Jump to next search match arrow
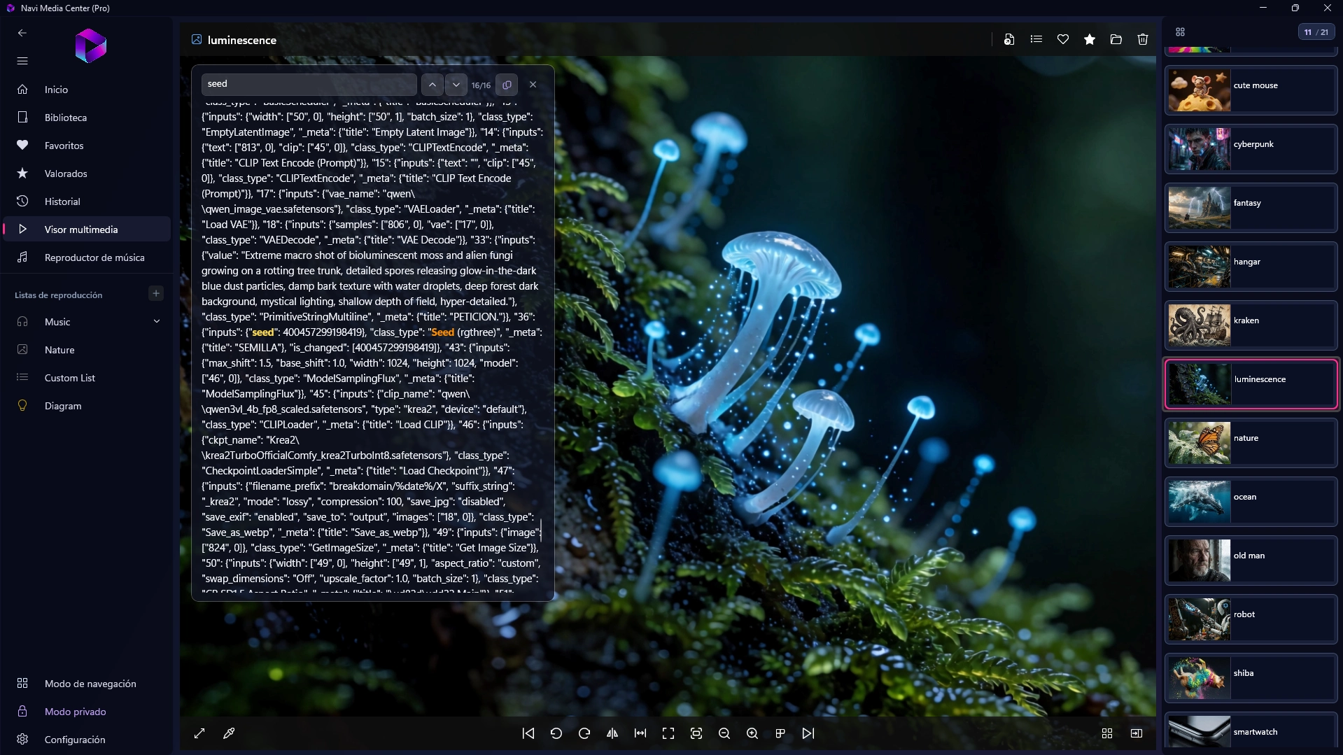 pos(456,85)
